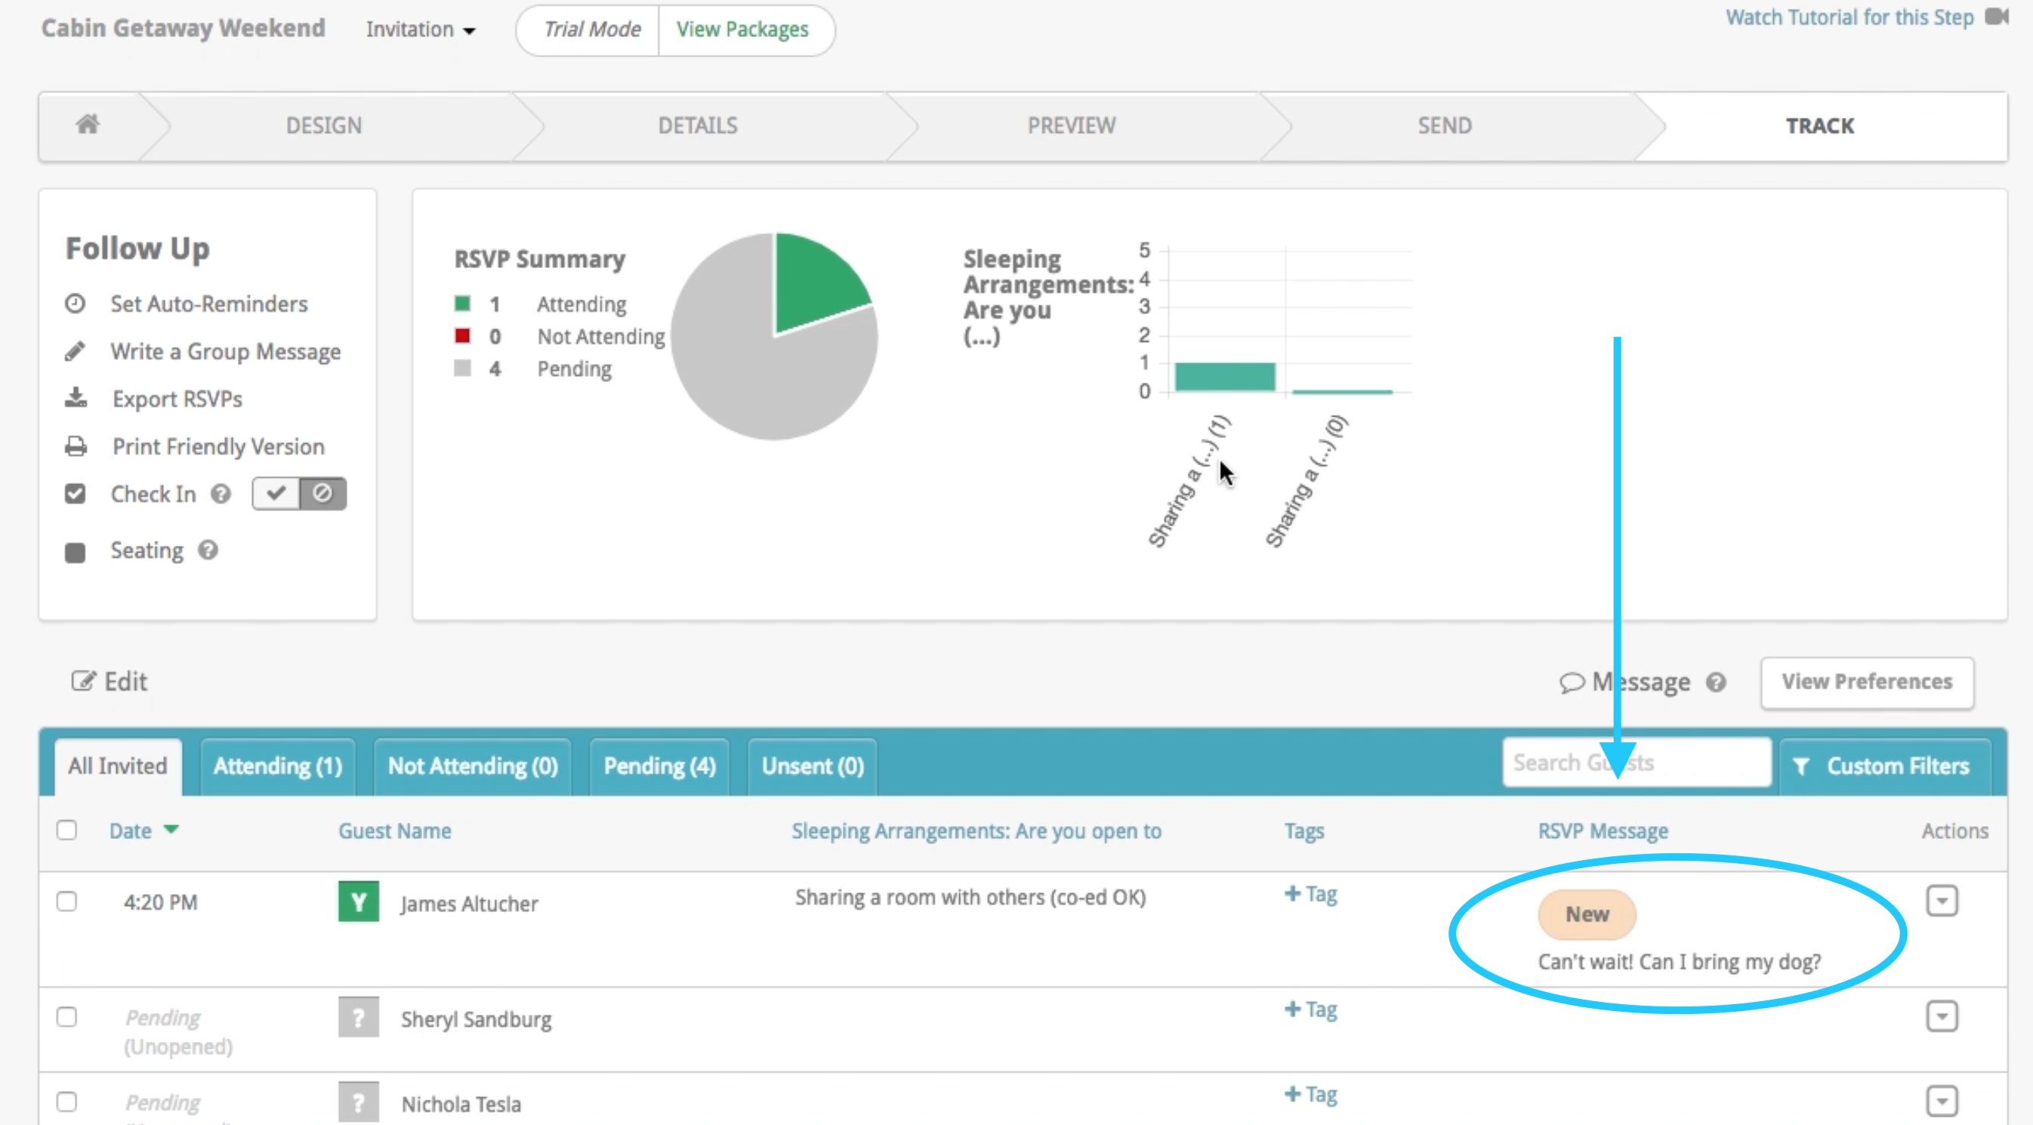Click the View Packages link
The height and width of the screenshot is (1125, 2033).
coord(742,29)
